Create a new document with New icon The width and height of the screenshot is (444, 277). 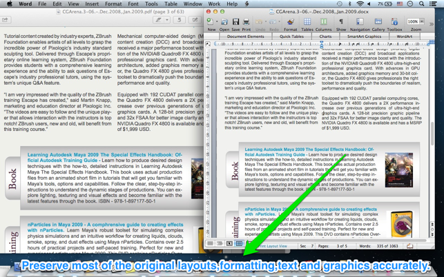[x=211, y=21]
